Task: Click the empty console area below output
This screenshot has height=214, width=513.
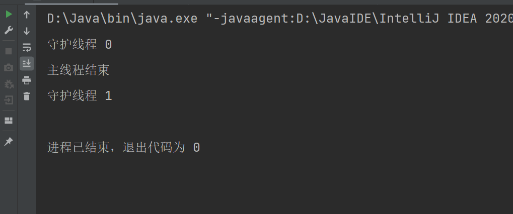Action: click(x=274, y=184)
